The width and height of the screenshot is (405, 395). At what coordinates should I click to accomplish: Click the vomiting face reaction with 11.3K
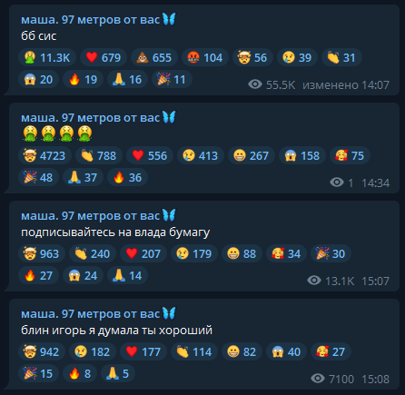coord(47,57)
